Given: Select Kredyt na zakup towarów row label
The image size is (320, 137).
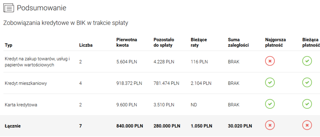Looking at the screenshot, I should pyautogui.click(x=37, y=62).
